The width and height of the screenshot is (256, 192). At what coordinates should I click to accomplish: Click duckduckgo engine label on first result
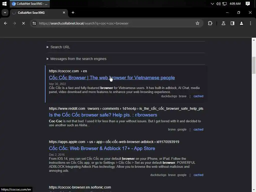coord(169,96)
